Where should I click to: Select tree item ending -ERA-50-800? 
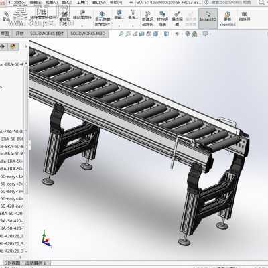(11, 139)
